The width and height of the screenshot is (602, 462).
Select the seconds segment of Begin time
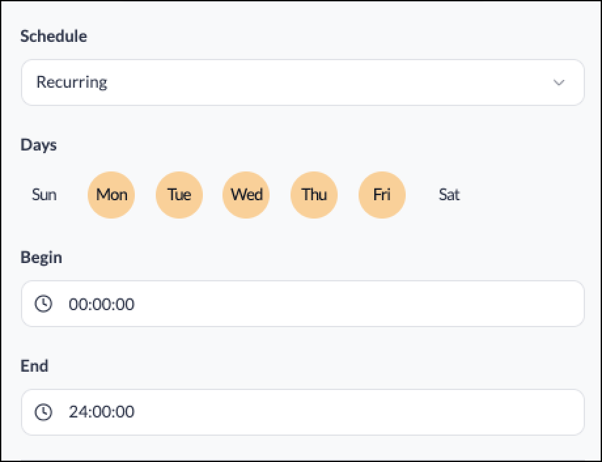(x=126, y=304)
